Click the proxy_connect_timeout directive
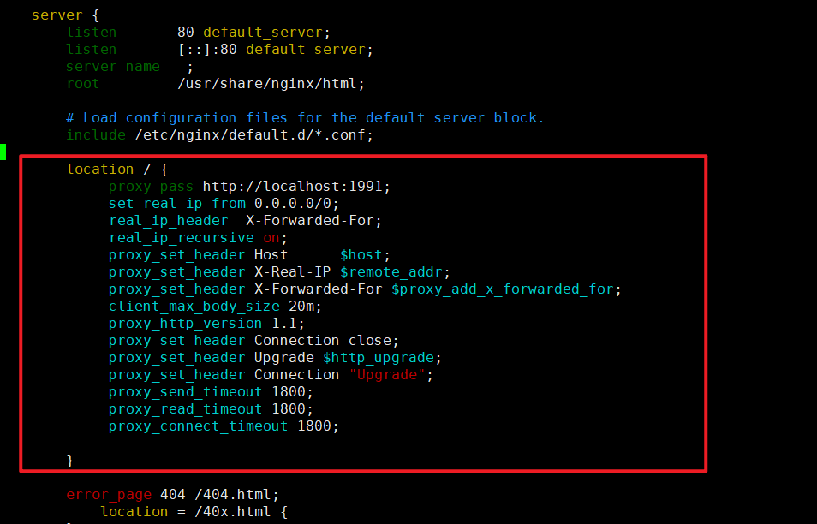Image resolution: width=817 pixels, height=524 pixels. (x=198, y=426)
